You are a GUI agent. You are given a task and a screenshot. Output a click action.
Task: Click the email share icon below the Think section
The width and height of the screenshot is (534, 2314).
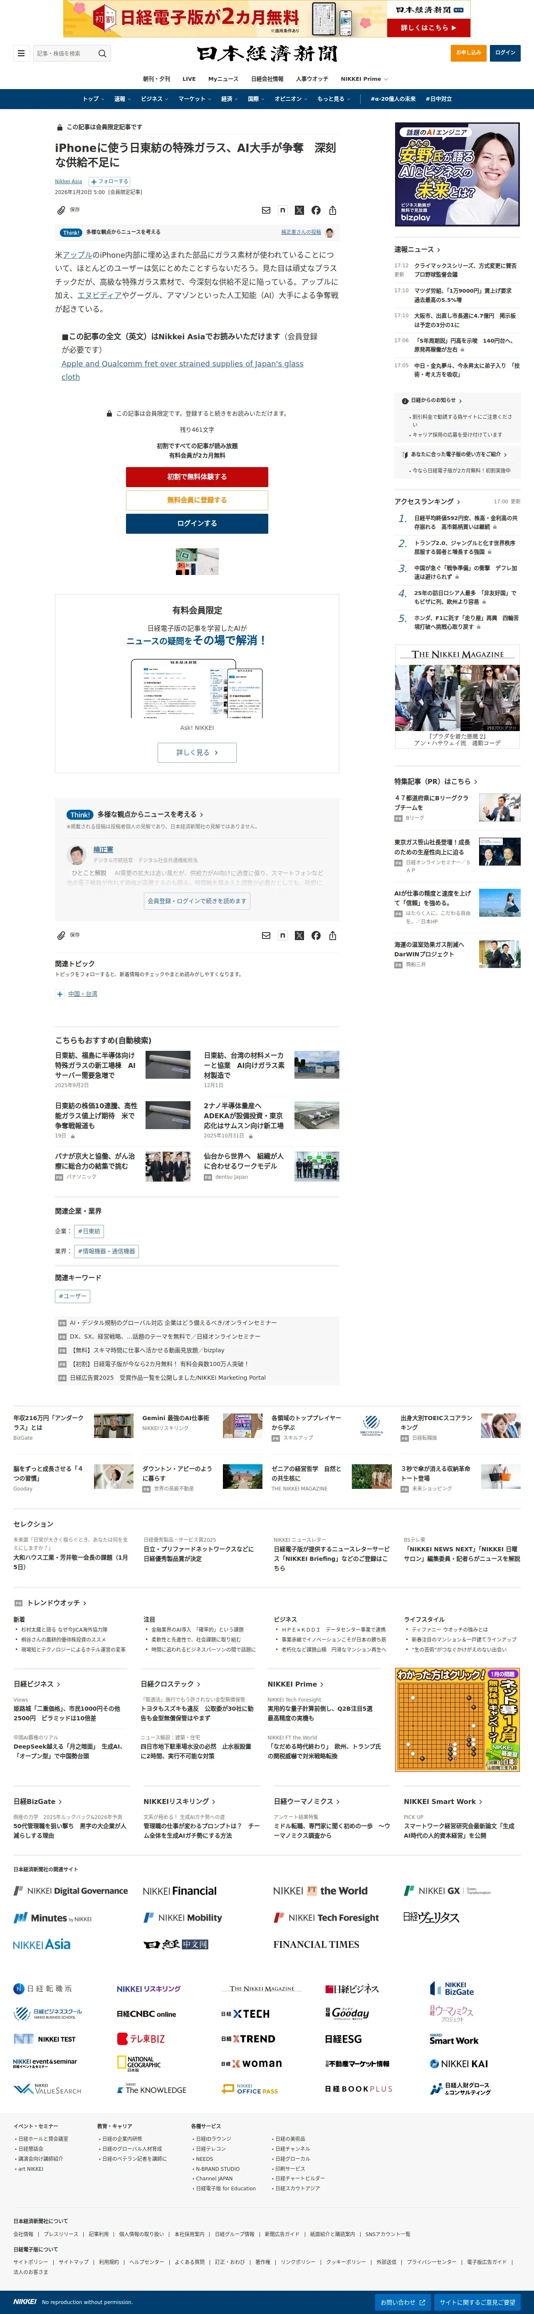[x=266, y=935]
